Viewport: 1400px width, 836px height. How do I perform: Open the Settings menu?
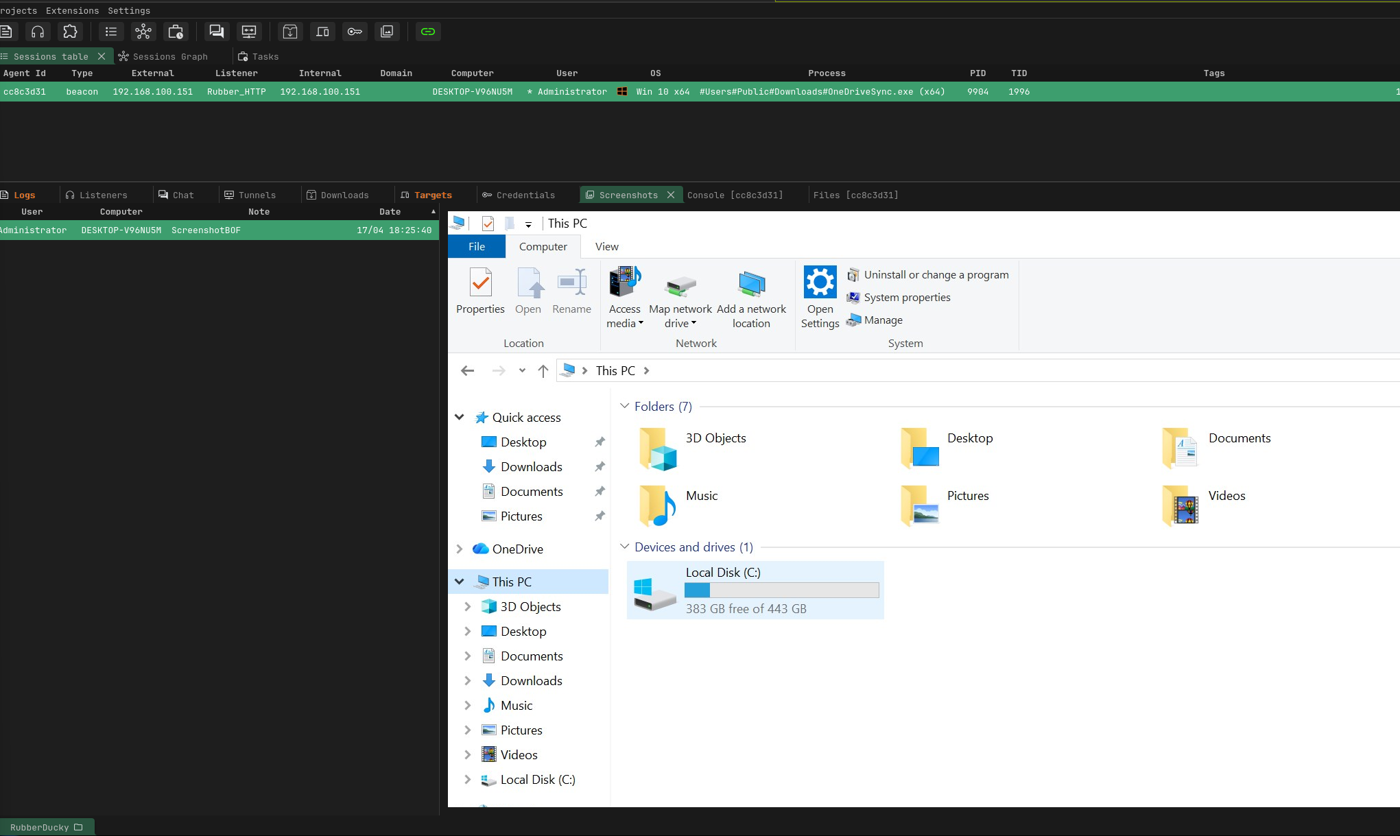point(129,10)
